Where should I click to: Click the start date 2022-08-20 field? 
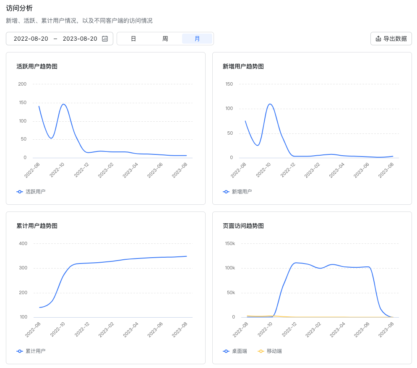point(31,39)
